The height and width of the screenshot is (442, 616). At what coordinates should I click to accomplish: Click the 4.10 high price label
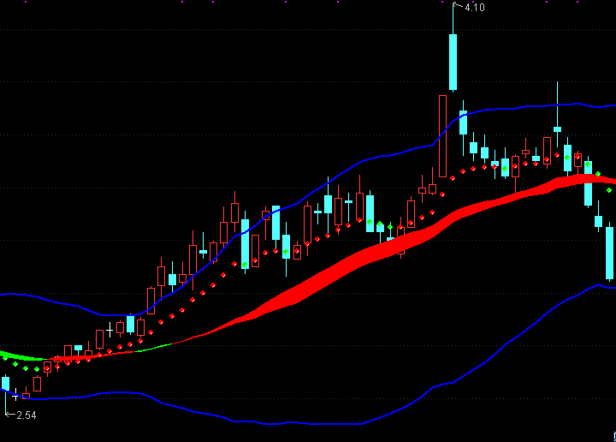click(475, 8)
